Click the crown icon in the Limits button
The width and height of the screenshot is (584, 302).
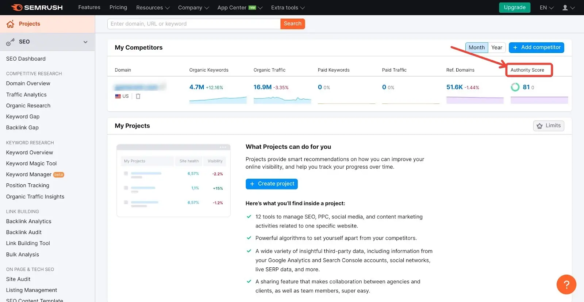tap(539, 126)
